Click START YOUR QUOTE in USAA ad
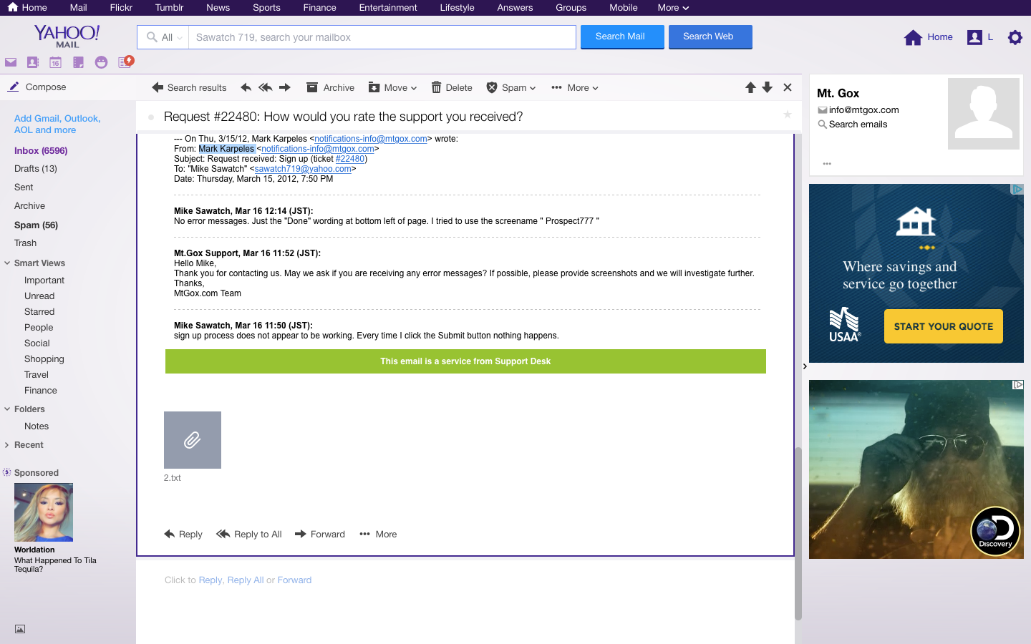The height and width of the screenshot is (644, 1031). coord(944,326)
